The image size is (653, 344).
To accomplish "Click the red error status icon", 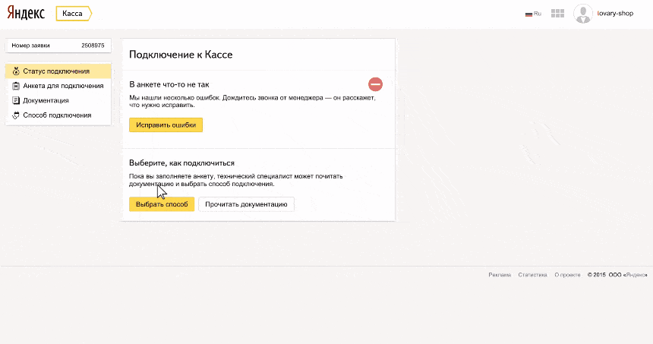I will click(375, 84).
